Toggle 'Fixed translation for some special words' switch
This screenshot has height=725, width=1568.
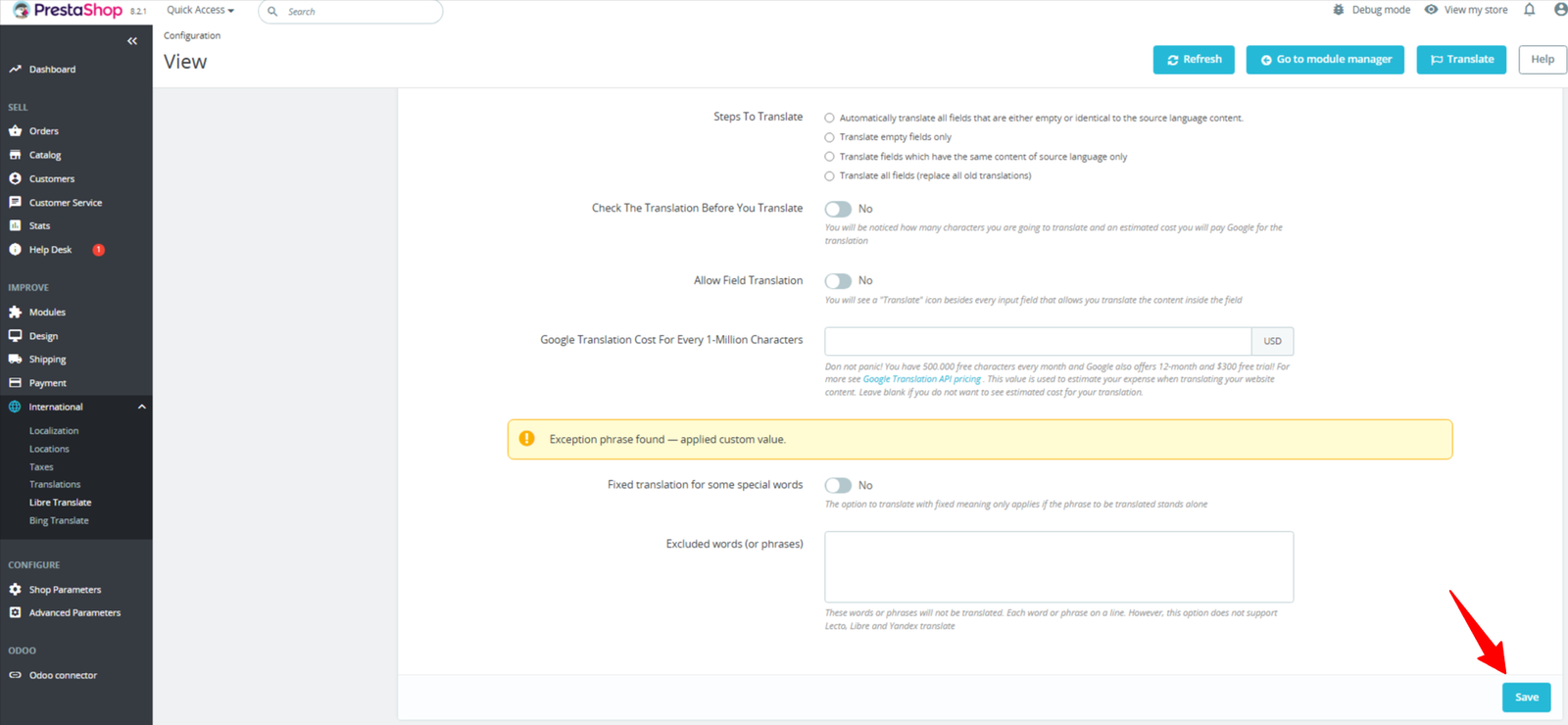tap(838, 485)
